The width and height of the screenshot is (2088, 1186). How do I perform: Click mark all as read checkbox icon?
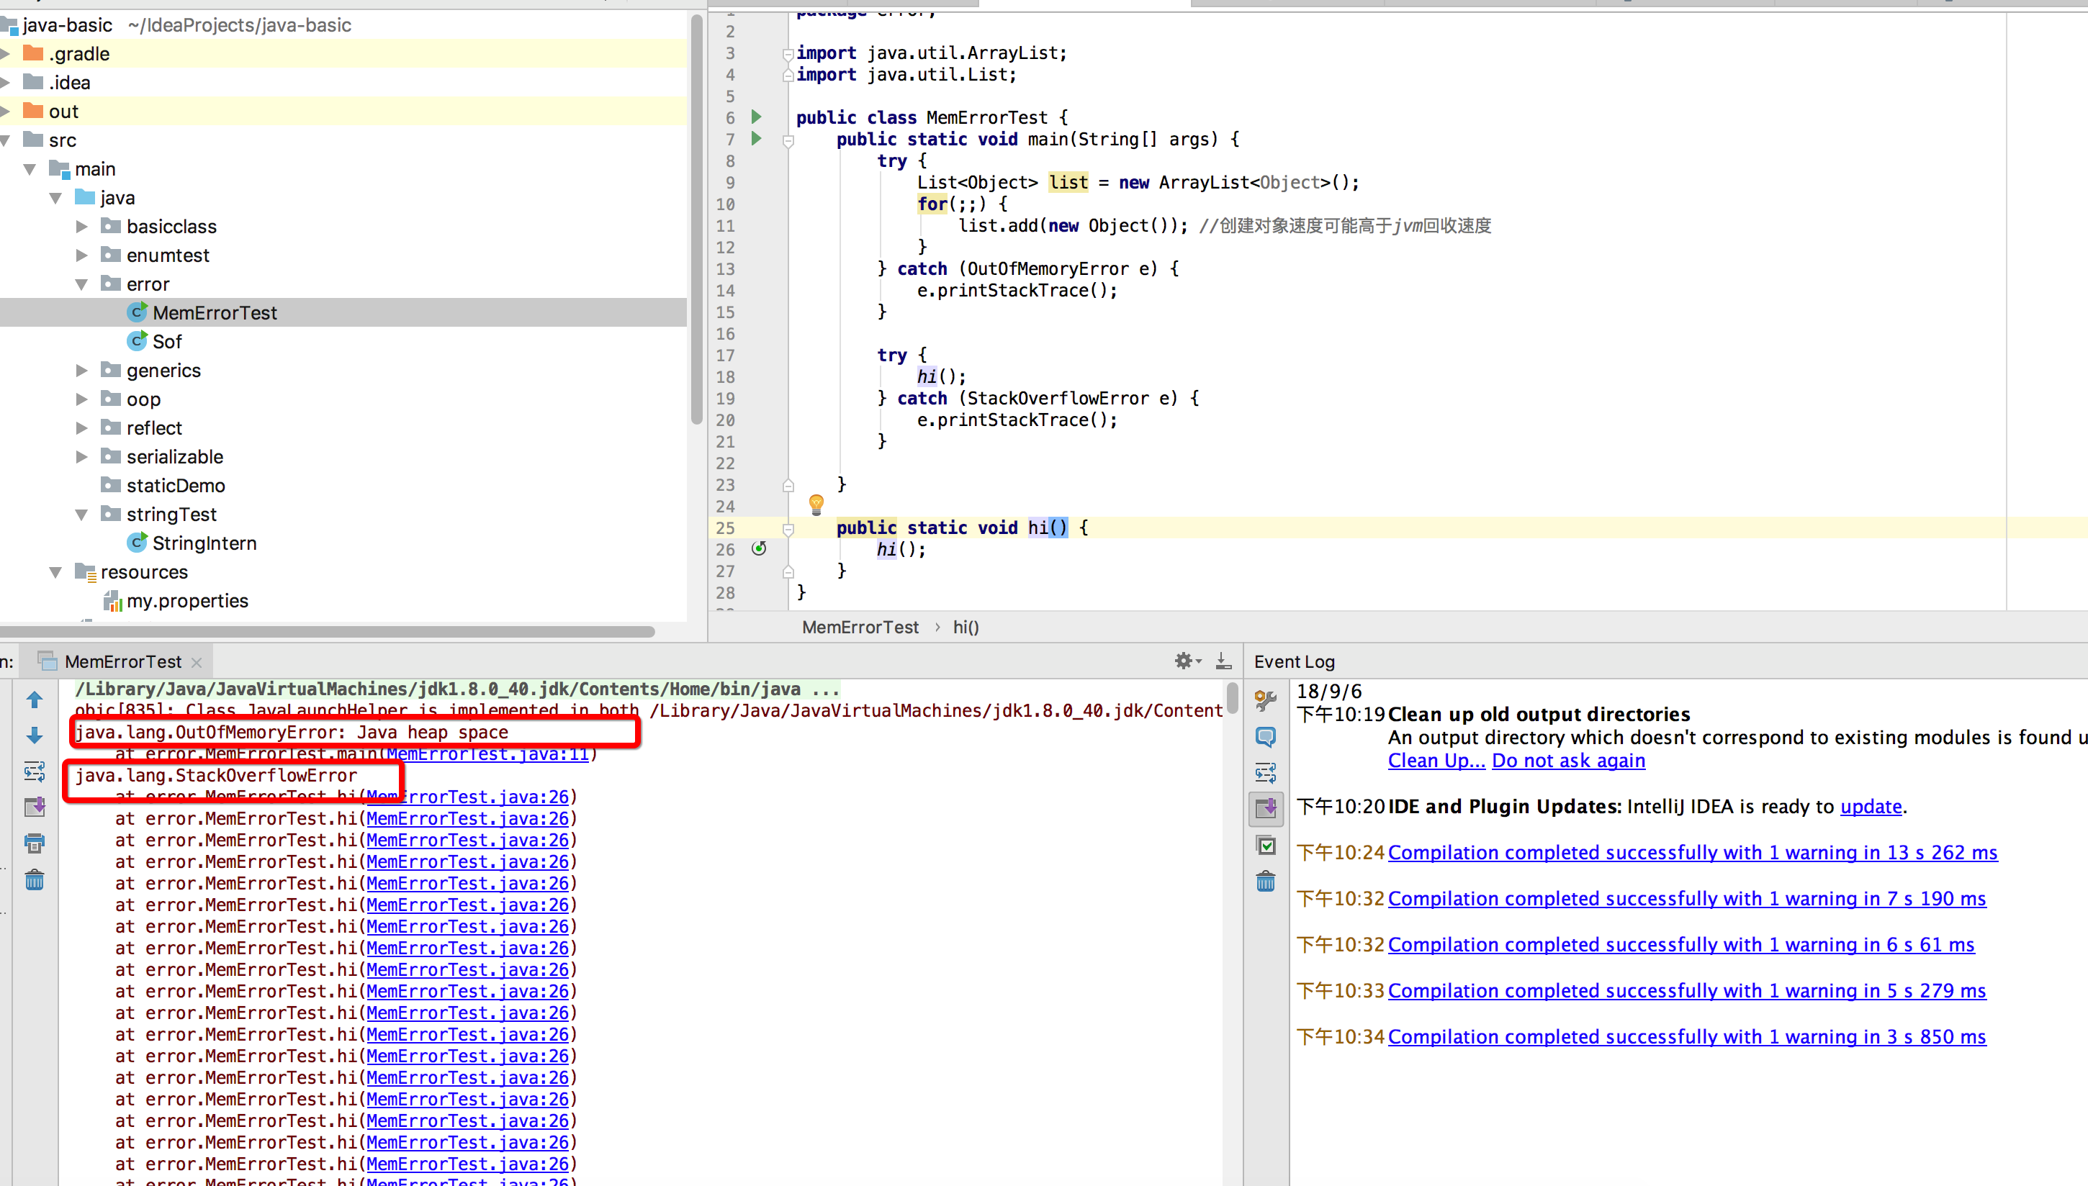(1266, 846)
